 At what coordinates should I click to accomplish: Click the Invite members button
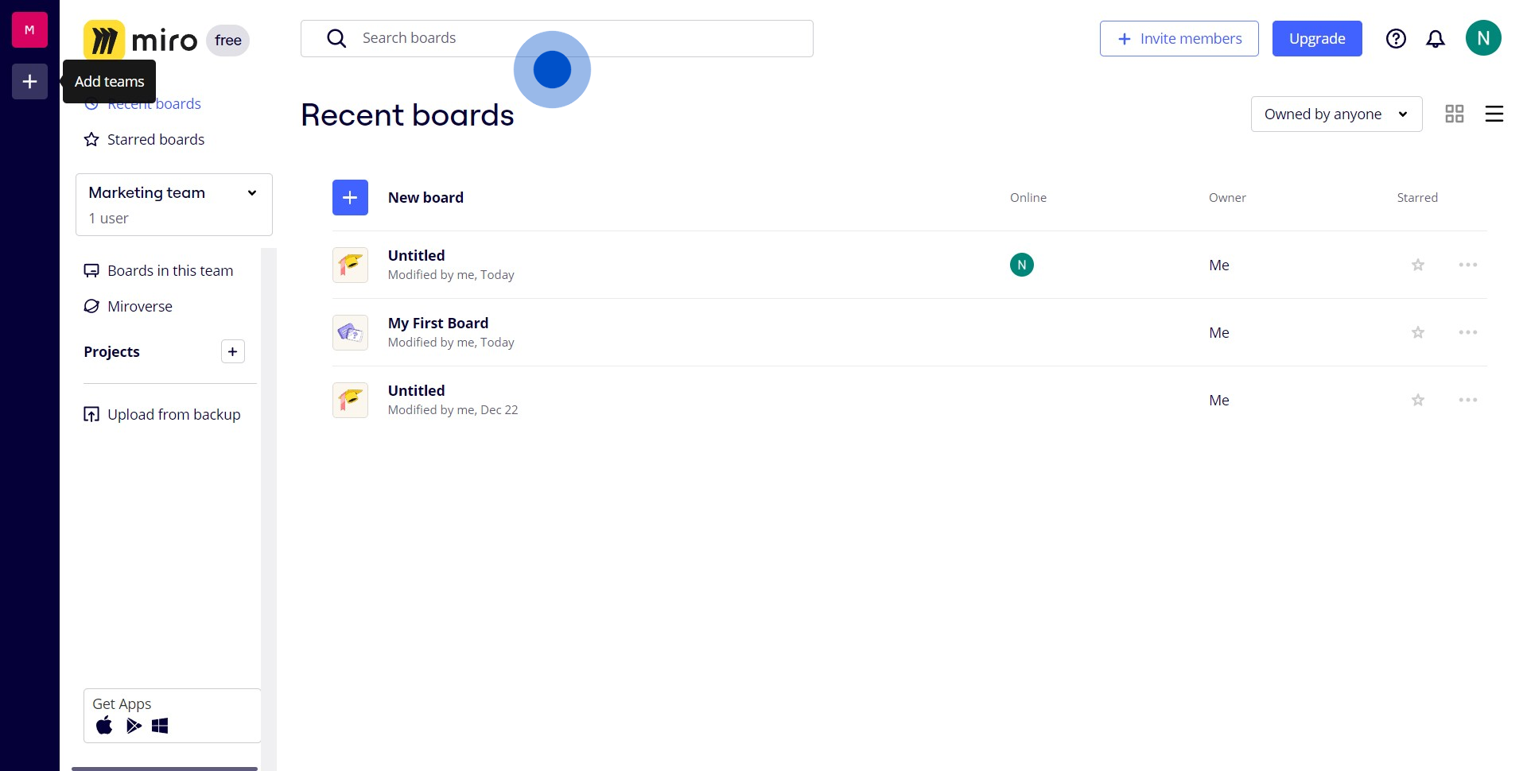(x=1179, y=39)
